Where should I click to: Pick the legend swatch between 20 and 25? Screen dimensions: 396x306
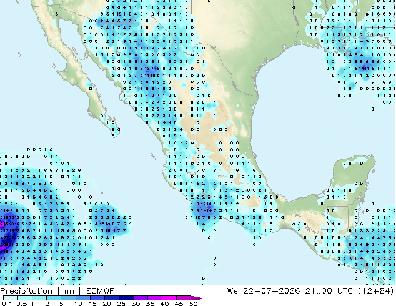[x=111, y=298]
